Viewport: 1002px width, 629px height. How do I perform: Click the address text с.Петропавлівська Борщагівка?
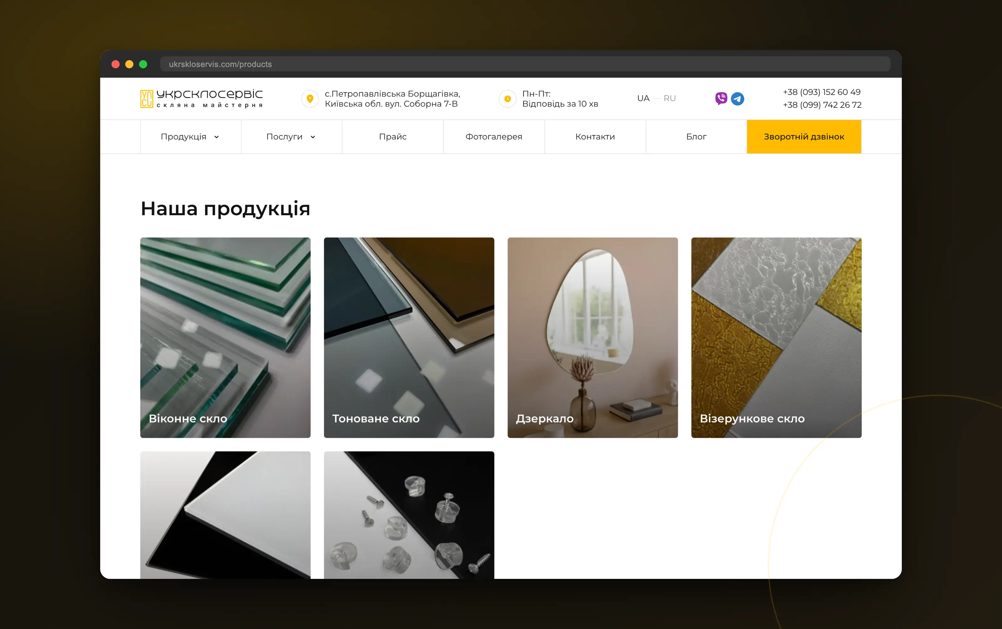(x=392, y=94)
